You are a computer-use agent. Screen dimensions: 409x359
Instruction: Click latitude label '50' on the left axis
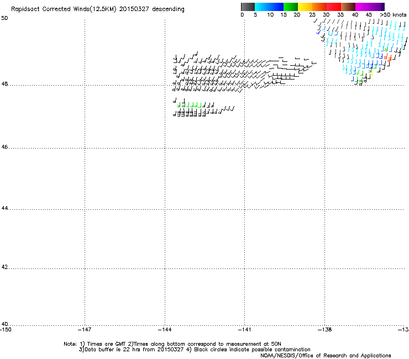tap(4, 18)
